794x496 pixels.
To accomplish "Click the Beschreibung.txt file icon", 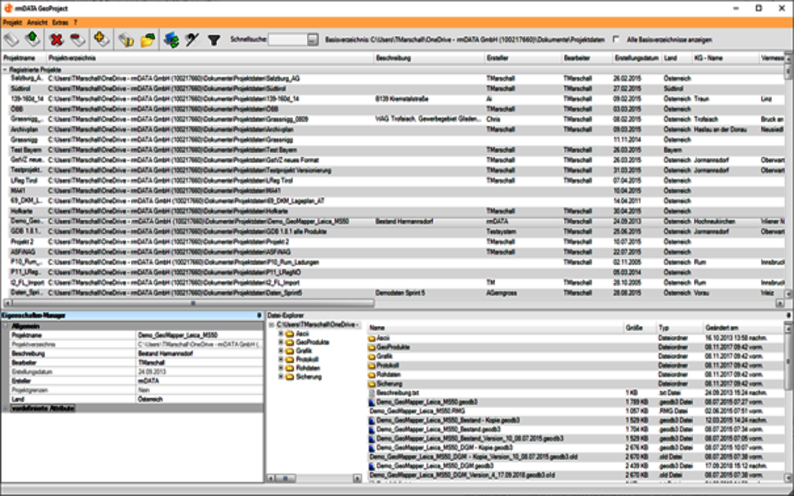I will point(372,393).
